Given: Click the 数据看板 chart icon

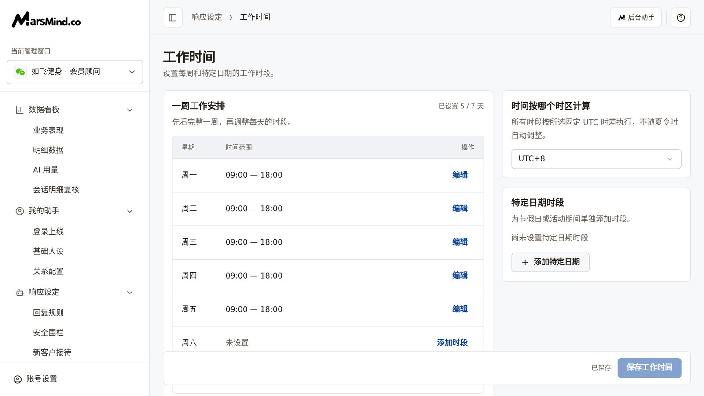Looking at the screenshot, I should click(19, 110).
